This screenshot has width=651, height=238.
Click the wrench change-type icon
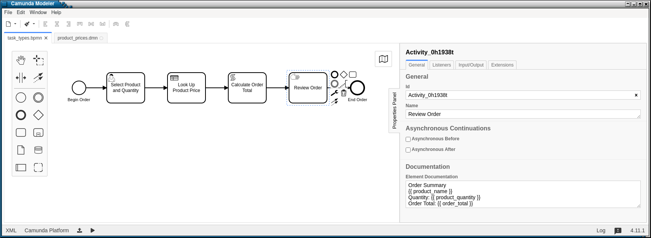tap(334, 93)
